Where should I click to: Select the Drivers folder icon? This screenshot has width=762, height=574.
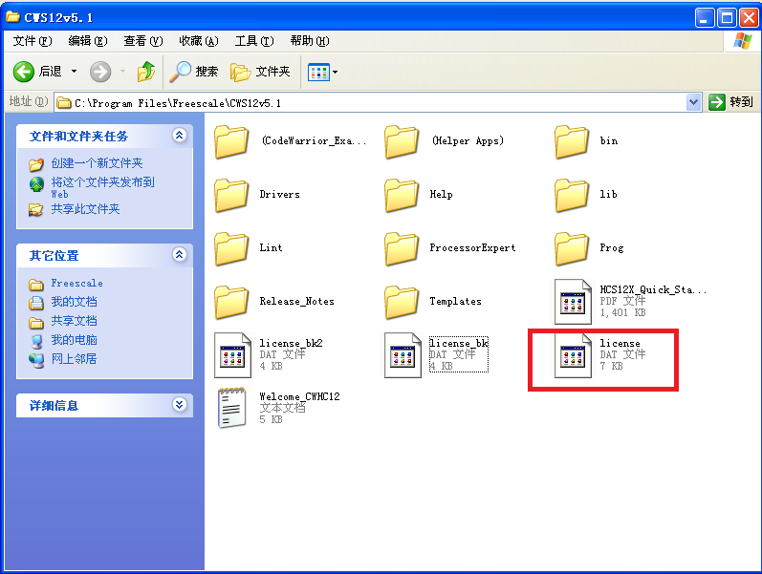231,195
